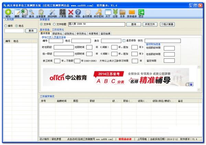Click the 查询 magnifier icon in toolbar
Image resolution: width=206 pixels, height=145 pixels.
click(32, 12)
